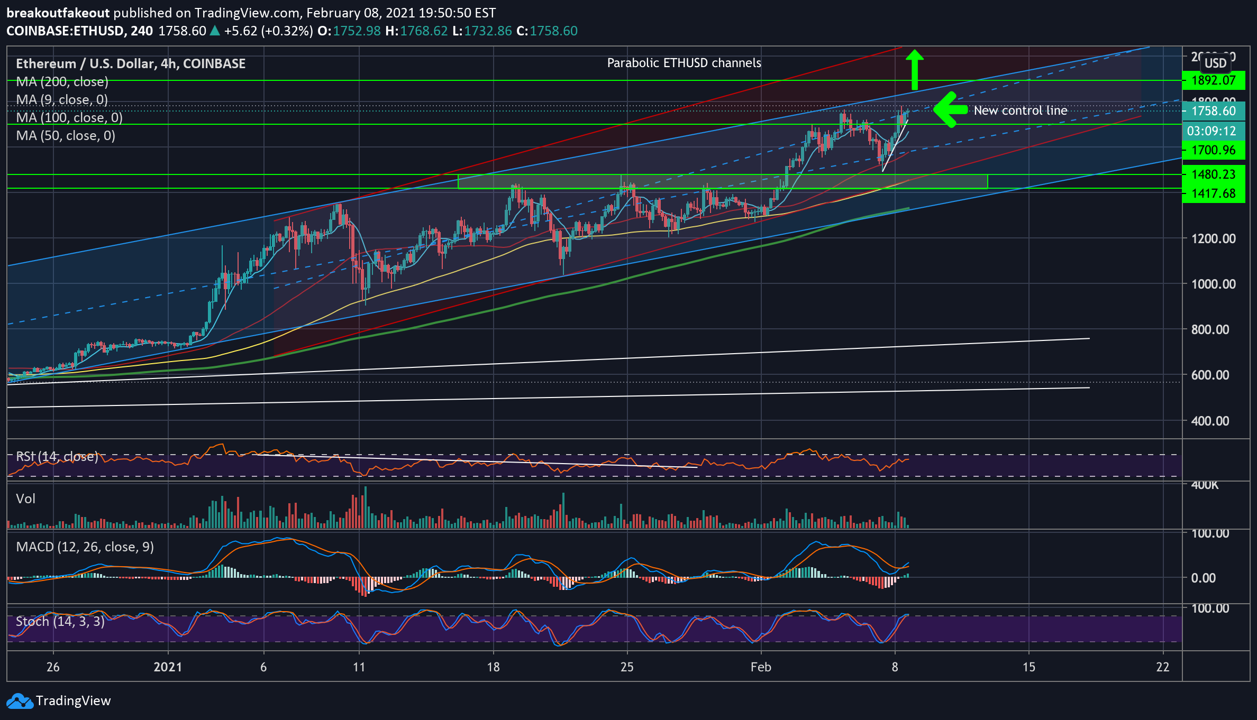
Task: Click the open value O:1752.98
Action: click(349, 31)
